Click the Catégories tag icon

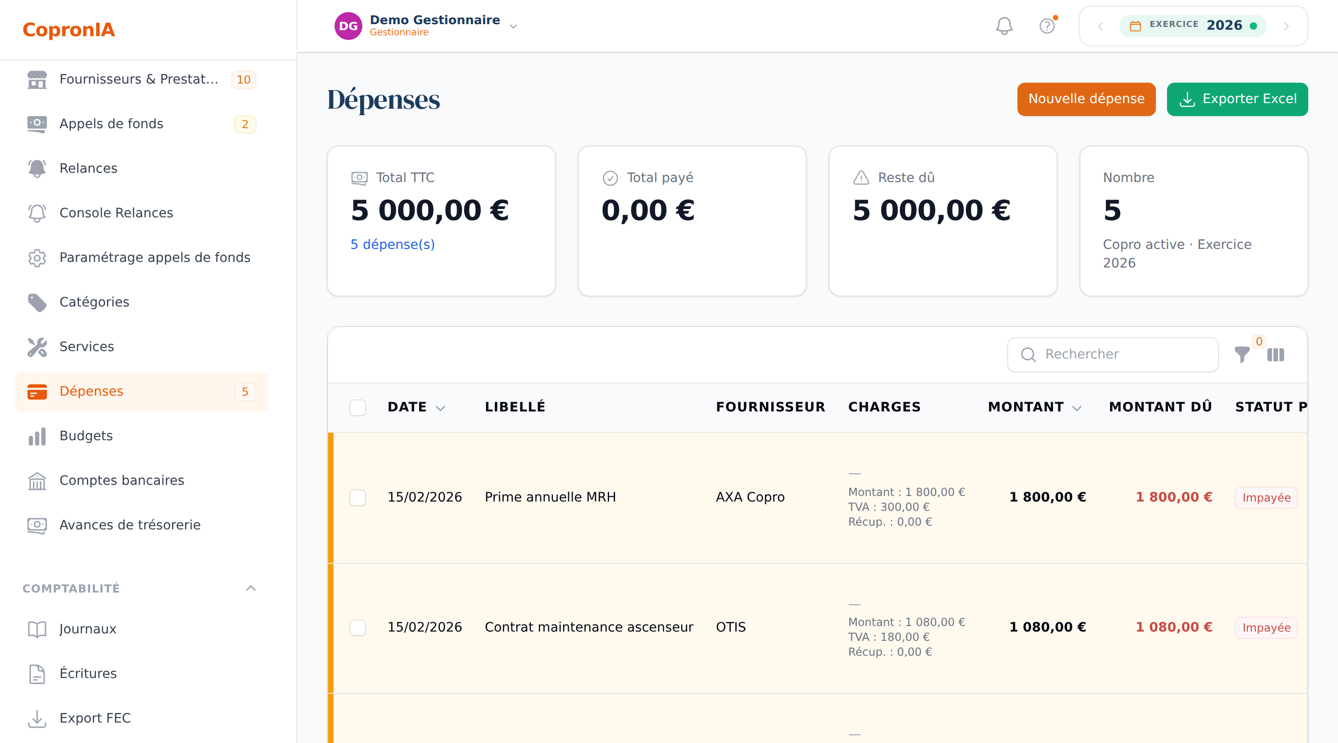[x=37, y=302]
